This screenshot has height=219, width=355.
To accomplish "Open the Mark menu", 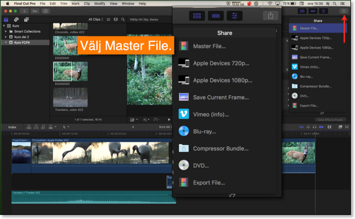I will pos(75,4).
